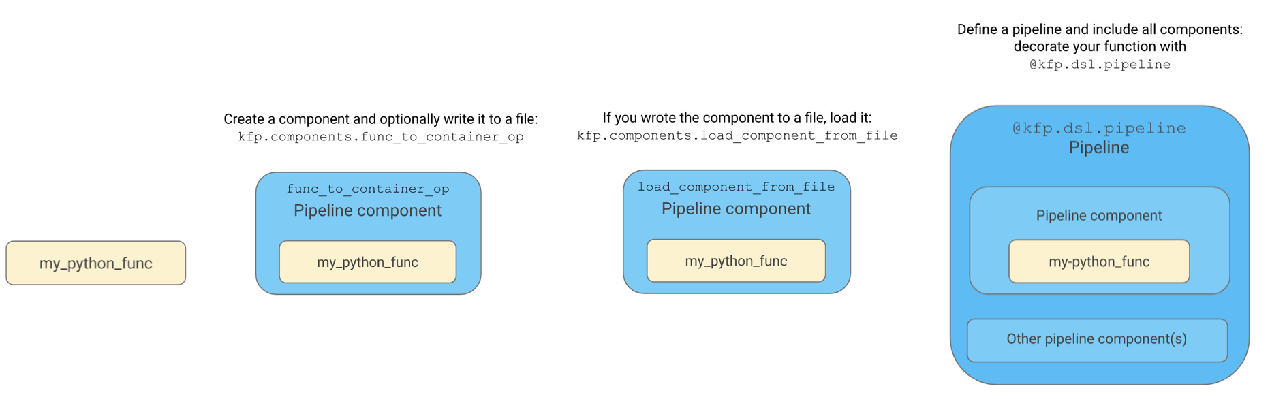
Task: Click the 'Create a component and optionally write' caption
Action: (381, 119)
